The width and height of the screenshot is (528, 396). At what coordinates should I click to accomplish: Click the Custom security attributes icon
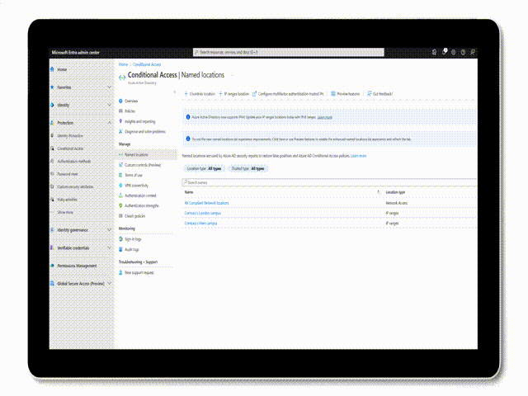(x=52, y=186)
